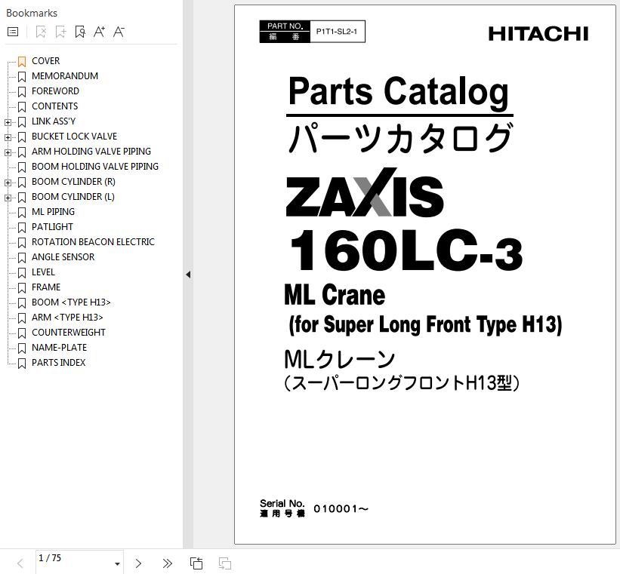Go to BOOM HOLDING VALVE PIPING
The image size is (620, 574).
[x=95, y=166]
